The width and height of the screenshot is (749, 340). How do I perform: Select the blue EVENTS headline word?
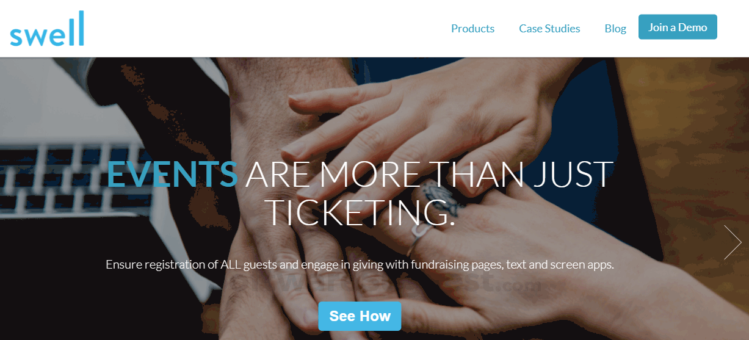click(172, 174)
